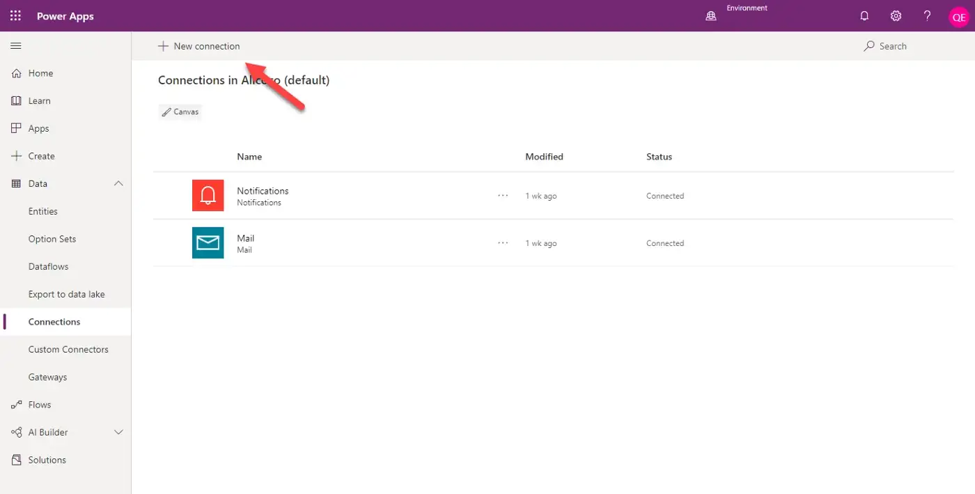Click the New connection button
Image resolution: width=975 pixels, height=494 pixels.
tap(198, 46)
